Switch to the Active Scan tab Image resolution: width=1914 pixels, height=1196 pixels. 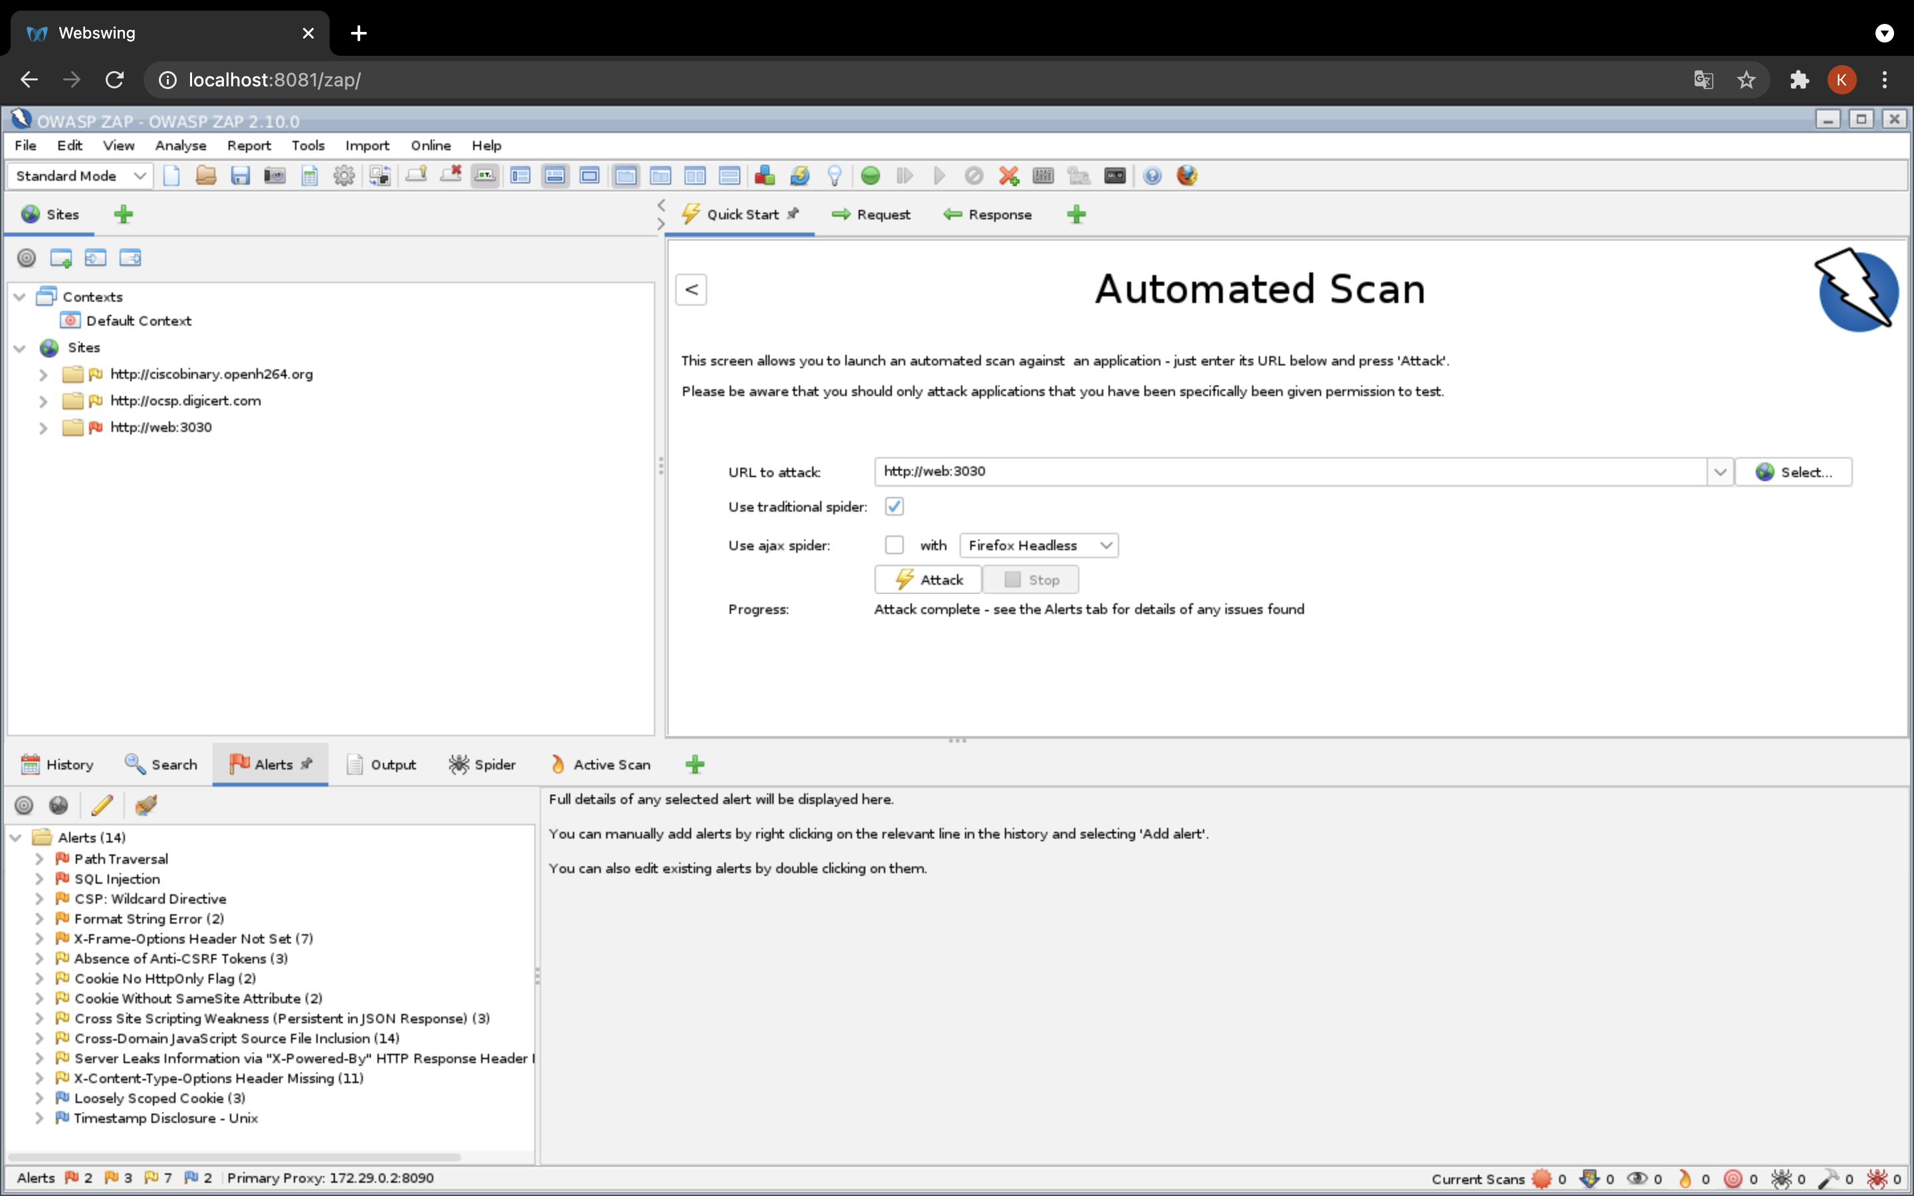(600, 764)
